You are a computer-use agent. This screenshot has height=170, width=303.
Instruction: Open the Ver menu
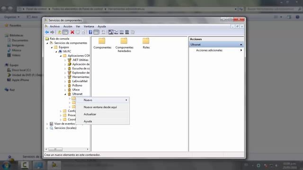78,26
